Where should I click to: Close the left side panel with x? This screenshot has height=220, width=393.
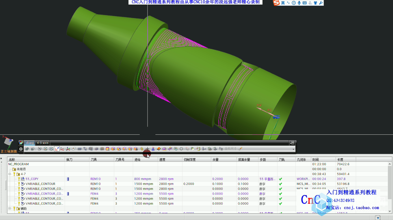tap(1, 159)
